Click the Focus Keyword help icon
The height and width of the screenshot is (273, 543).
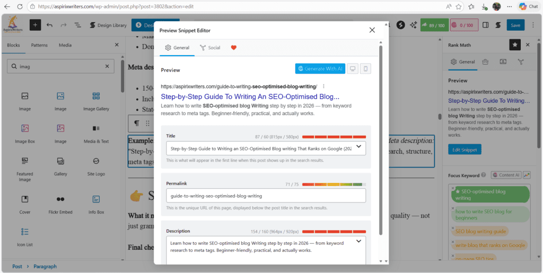[x=484, y=175]
